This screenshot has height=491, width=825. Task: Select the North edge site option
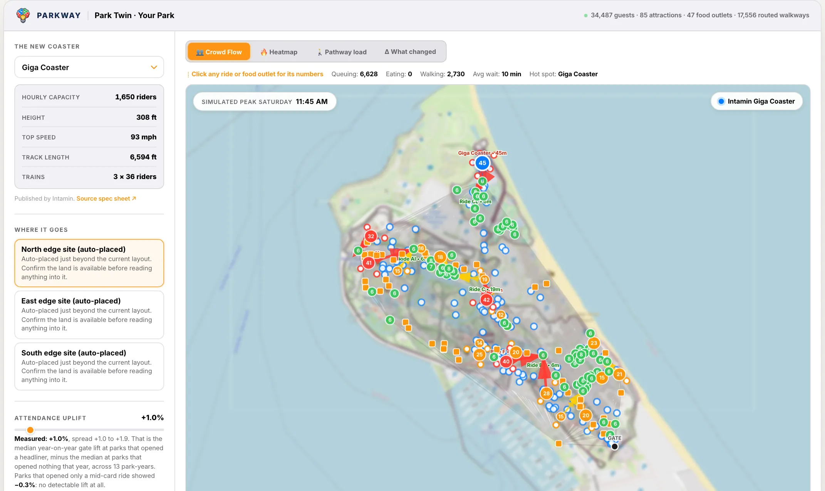point(89,263)
